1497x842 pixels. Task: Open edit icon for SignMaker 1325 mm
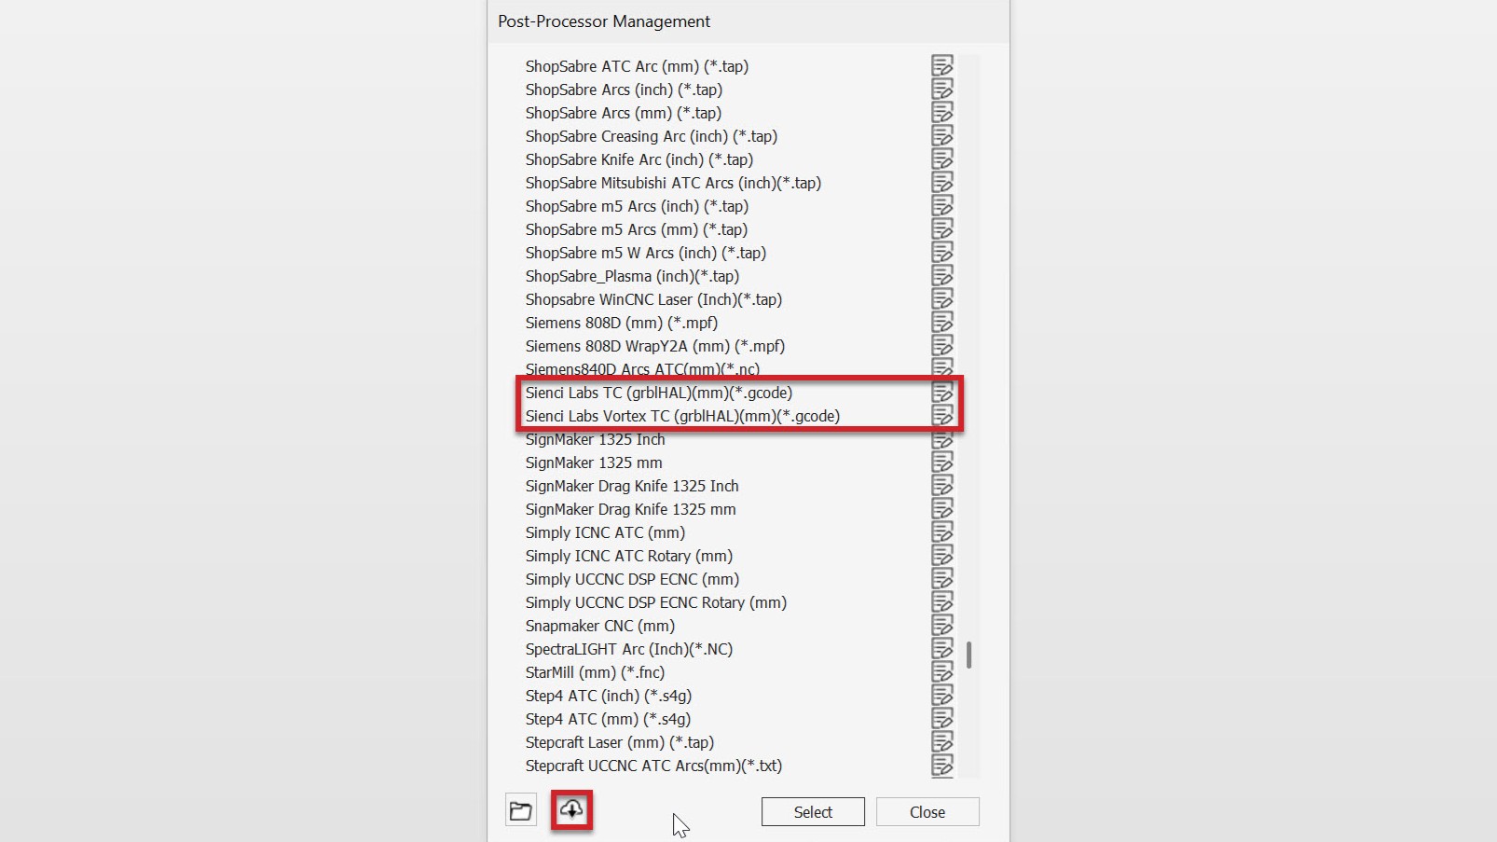[942, 462]
